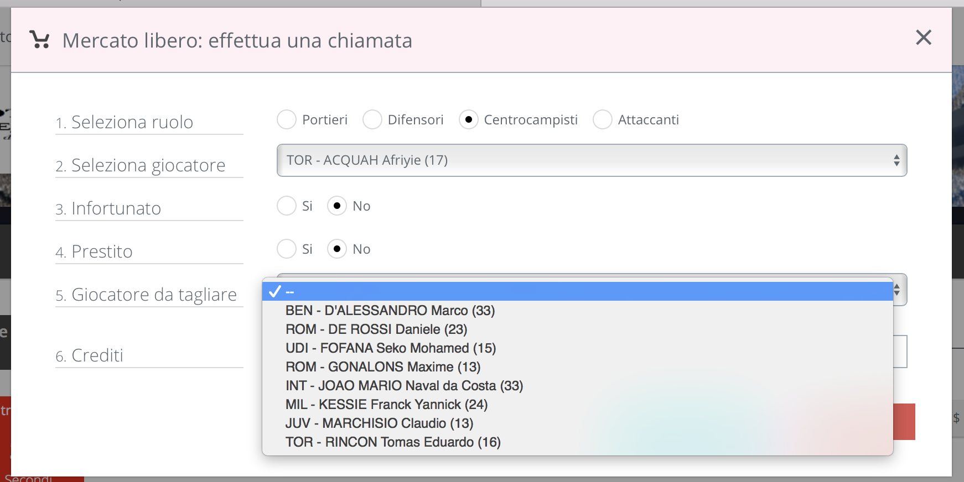Choose BEN - D'ALESSANDRO Marco from list
Viewport: 964px width, 482px height.
click(390, 311)
